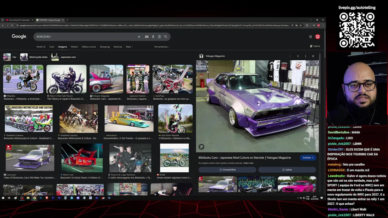Open Discord from the taskbar

pos(78,198)
